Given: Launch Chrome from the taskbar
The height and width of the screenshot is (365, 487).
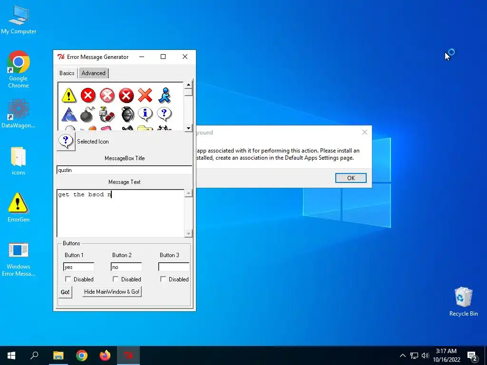Looking at the screenshot, I should [x=82, y=355].
